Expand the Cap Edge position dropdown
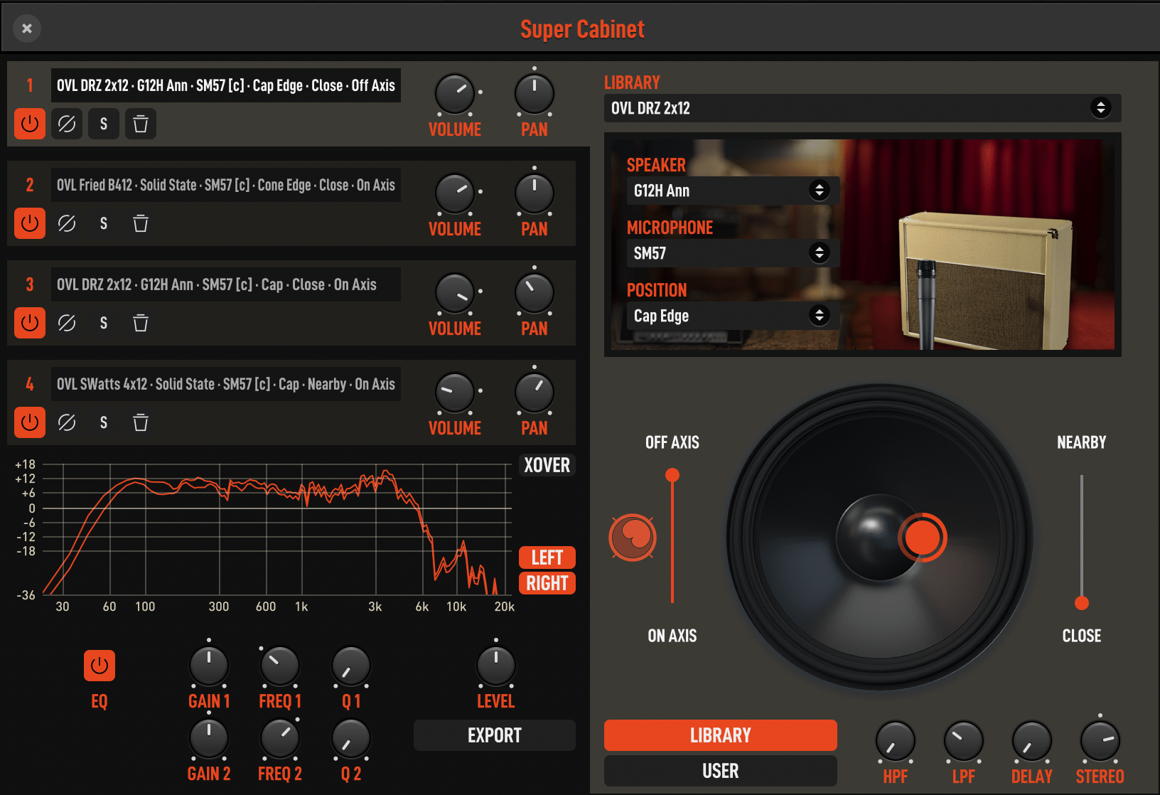1160x795 pixels. [x=732, y=316]
